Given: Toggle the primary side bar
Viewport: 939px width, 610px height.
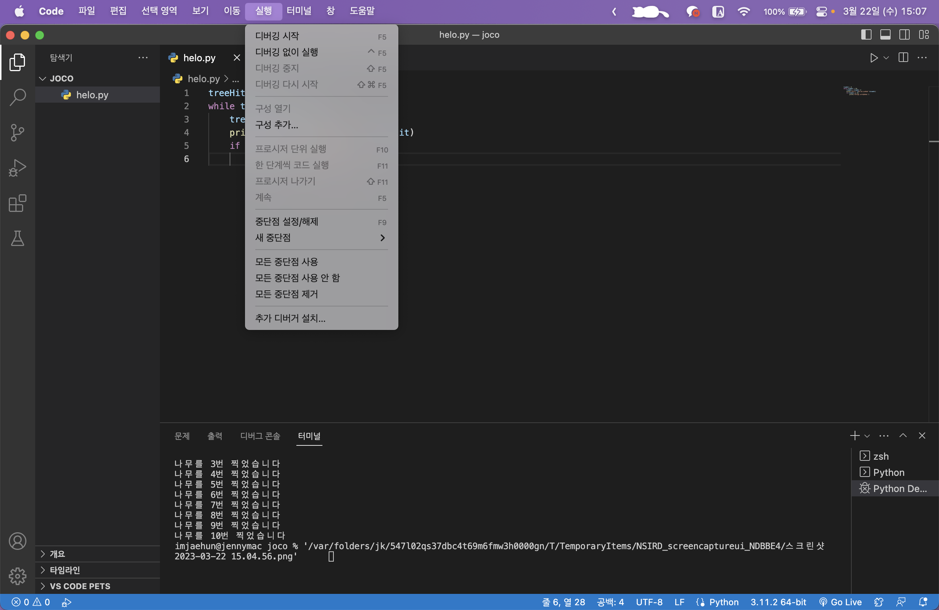Looking at the screenshot, I should point(866,35).
